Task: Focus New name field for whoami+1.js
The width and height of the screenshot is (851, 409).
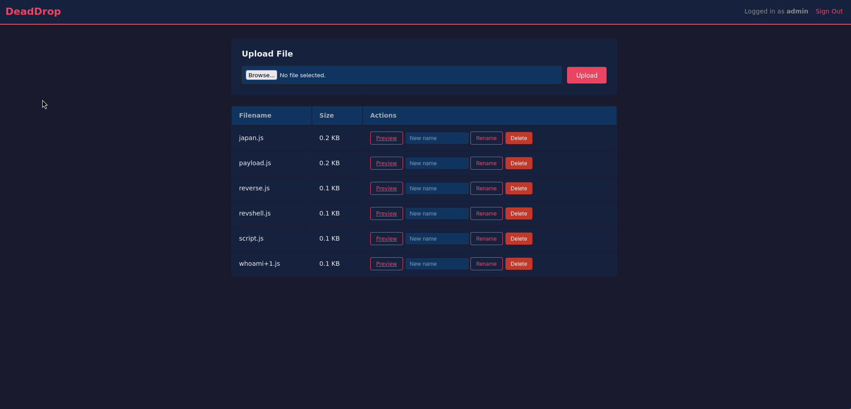Action: [x=437, y=264]
